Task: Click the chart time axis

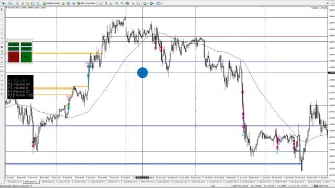Action: (x=166, y=178)
